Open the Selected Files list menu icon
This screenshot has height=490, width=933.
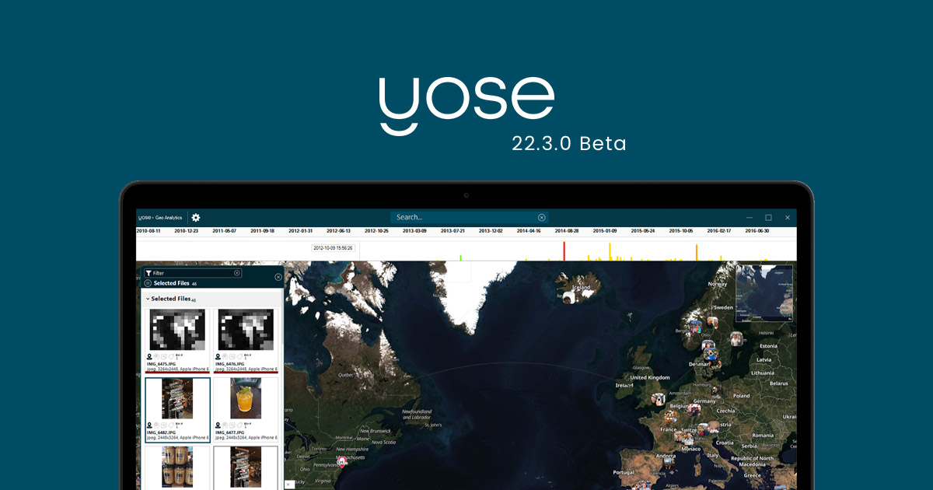[x=148, y=284]
